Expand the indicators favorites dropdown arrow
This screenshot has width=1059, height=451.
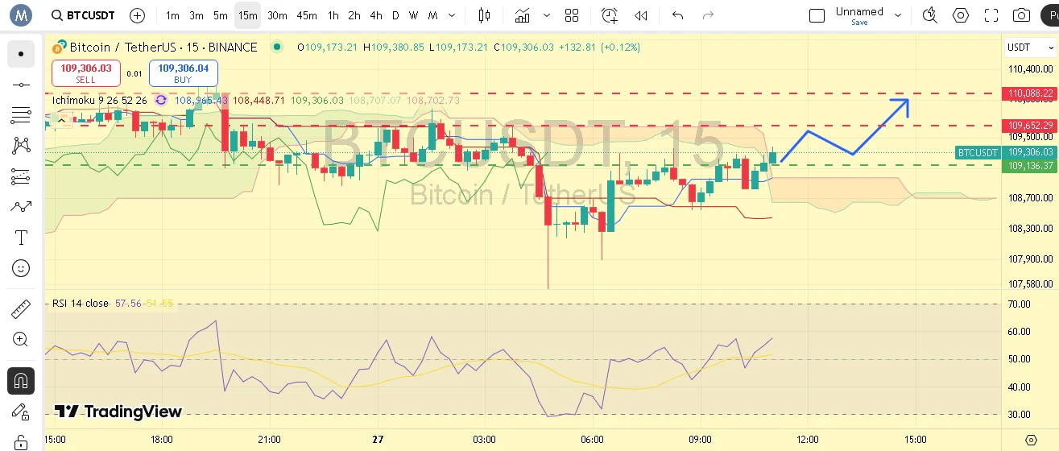548,15
